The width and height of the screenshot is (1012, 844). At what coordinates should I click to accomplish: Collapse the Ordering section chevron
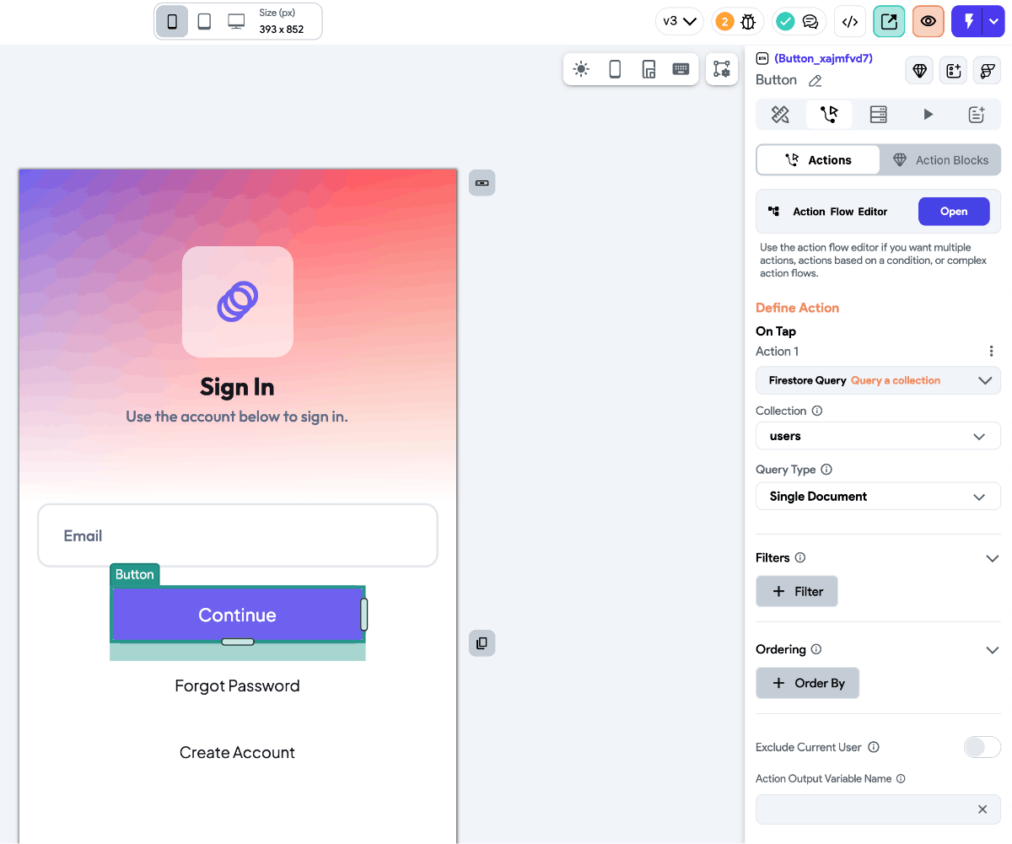tap(992, 650)
